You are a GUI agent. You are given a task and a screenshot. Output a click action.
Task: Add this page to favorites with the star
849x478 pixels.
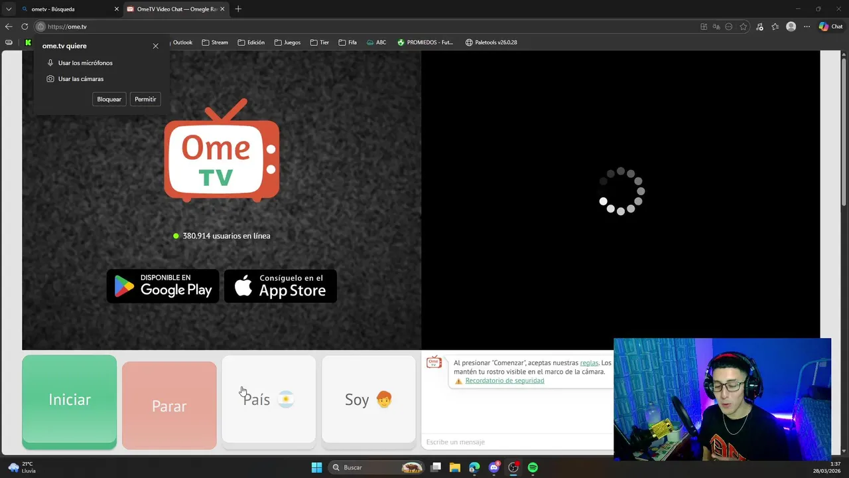[x=744, y=27]
